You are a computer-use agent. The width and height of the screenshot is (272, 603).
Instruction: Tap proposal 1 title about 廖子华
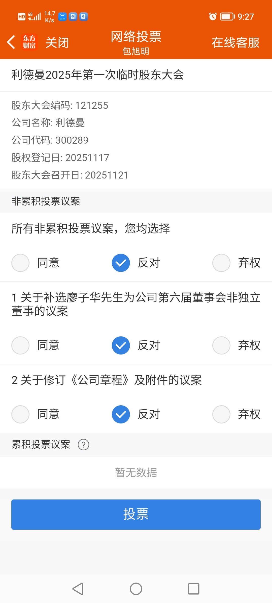click(136, 304)
